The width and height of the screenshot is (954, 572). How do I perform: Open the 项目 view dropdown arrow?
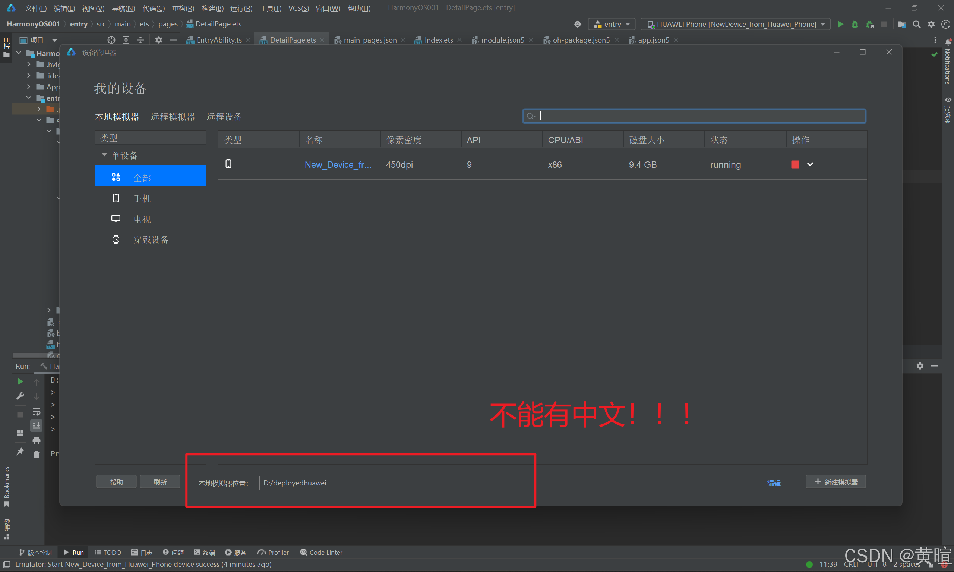pyautogui.click(x=55, y=40)
